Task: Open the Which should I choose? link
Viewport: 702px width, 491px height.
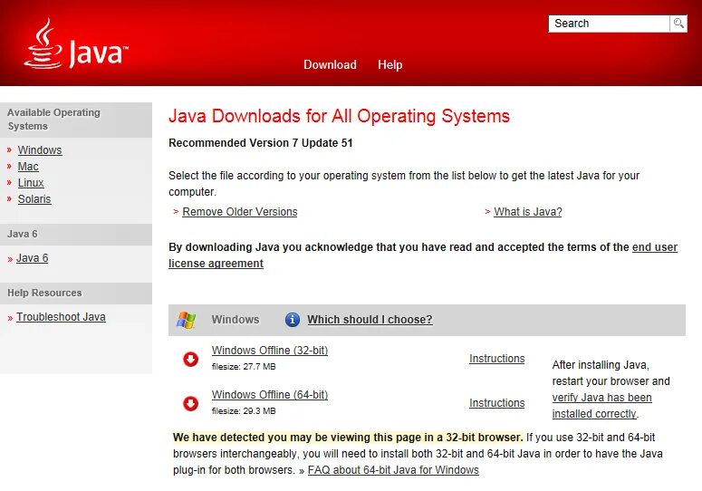Action: [x=370, y=320]
